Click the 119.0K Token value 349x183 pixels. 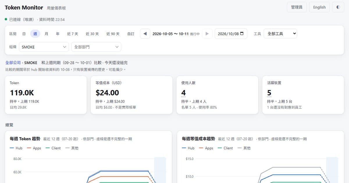pos(22,93)
